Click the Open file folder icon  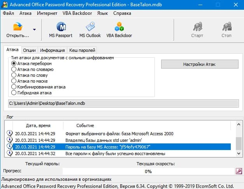click(x=18, y=27)
